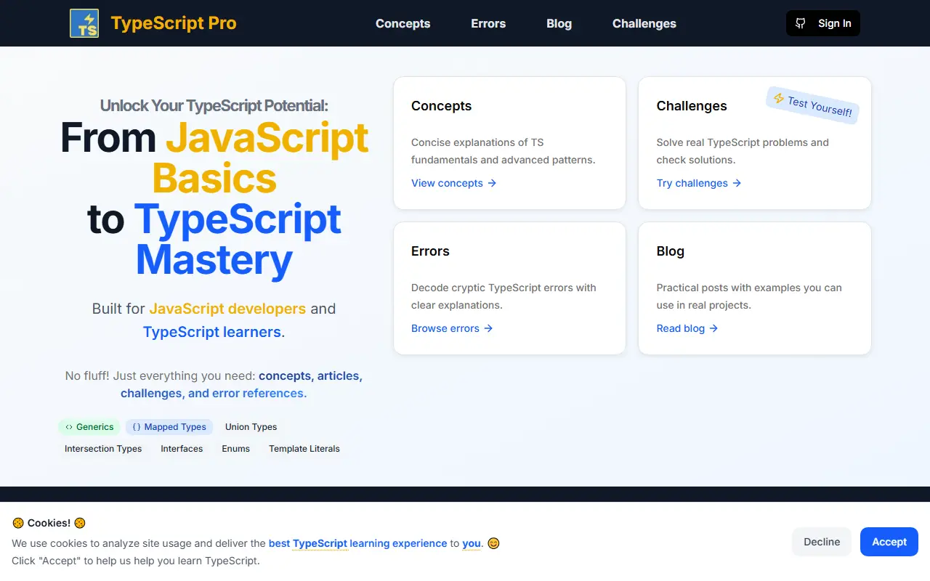Click the Mapped Types braces icon
Screen dimensions: 930x581
tap(137, 427)
